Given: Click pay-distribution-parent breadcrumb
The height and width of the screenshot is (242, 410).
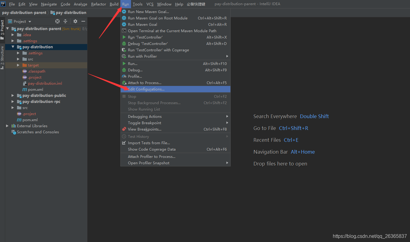Looking at the screenshot, I should (x=24, y=12).
